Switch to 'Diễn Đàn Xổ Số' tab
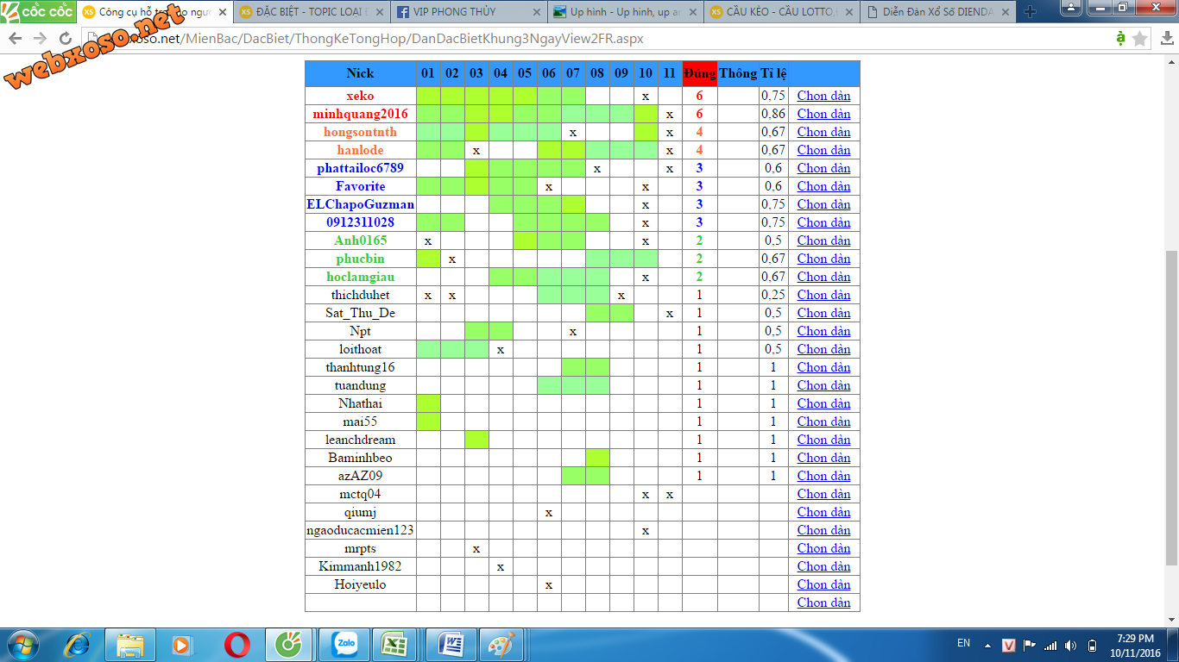Viewport: 1179px width, 662px height. (x=937, y=12)
